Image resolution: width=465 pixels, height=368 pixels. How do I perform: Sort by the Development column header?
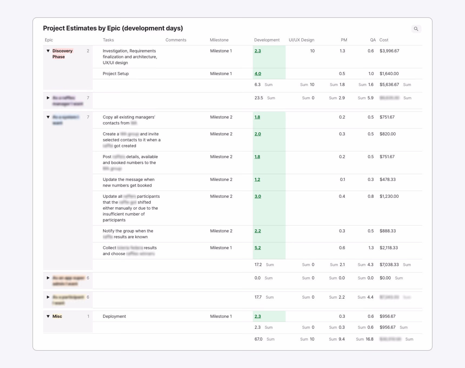click(x=267, y=40)
